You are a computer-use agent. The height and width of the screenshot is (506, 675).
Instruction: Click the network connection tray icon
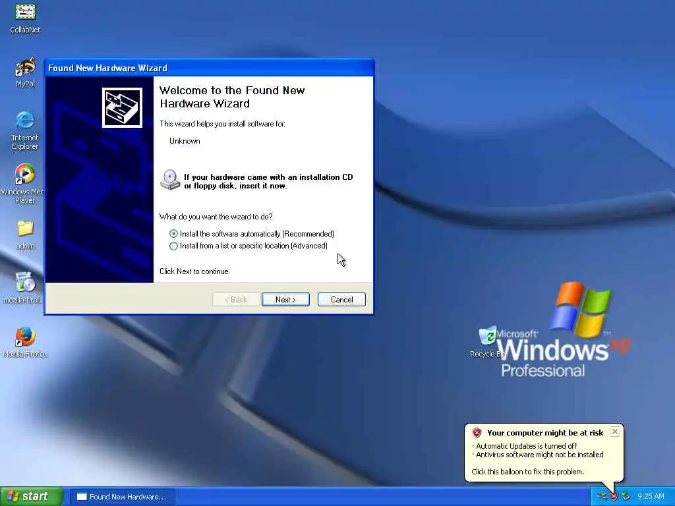pos(602,497)
